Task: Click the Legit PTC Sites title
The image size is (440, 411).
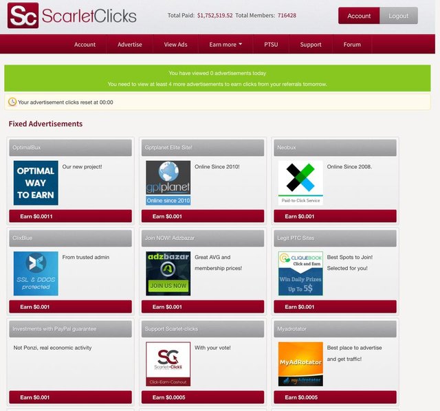Action: tap(335, 238)
